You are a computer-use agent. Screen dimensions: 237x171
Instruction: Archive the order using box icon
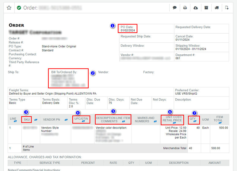point(206,8)
